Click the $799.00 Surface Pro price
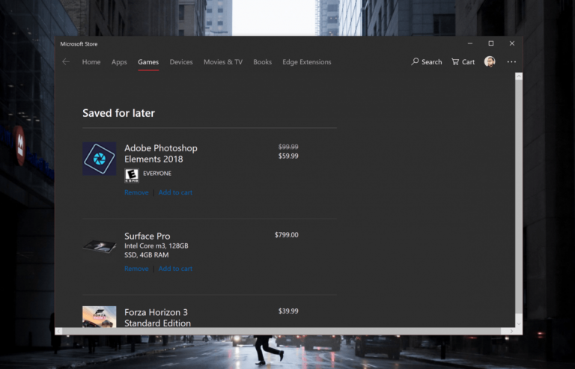 click(287, 235)
